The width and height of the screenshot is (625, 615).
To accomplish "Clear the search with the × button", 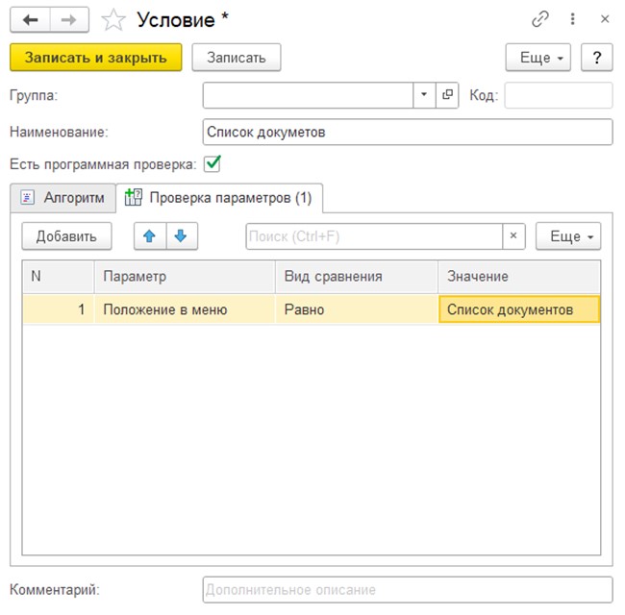I will [x=513, y=236].
